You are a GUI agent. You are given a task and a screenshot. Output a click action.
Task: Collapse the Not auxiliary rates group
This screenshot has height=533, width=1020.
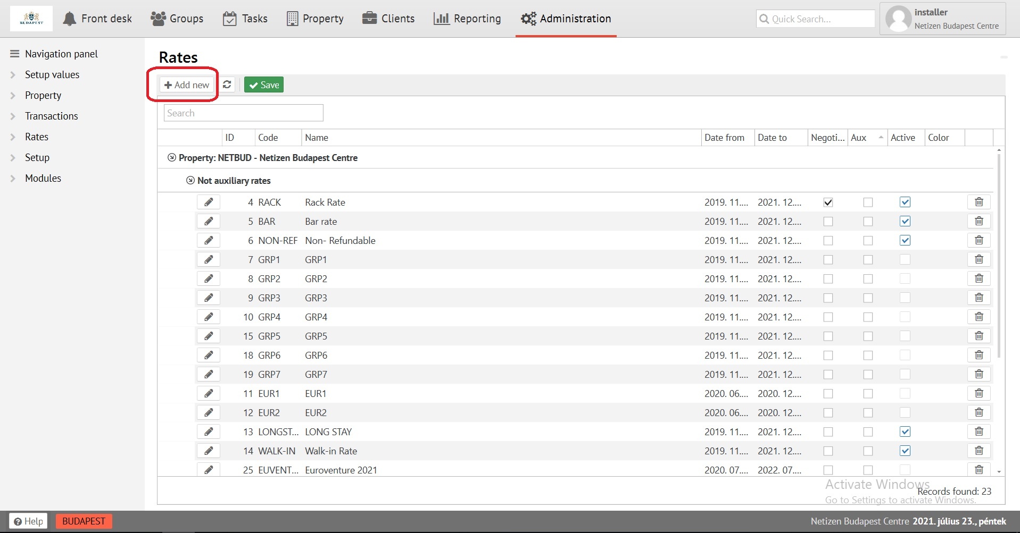190,181
